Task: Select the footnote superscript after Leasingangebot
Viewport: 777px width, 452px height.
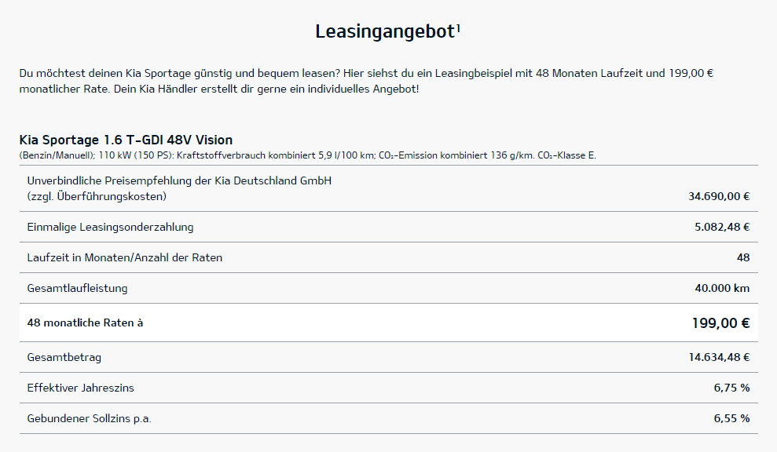Action: (458, 28)
